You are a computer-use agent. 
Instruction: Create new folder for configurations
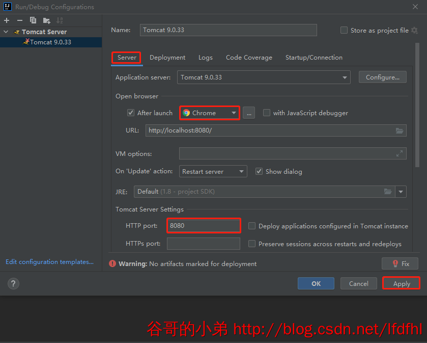[46, 20]
